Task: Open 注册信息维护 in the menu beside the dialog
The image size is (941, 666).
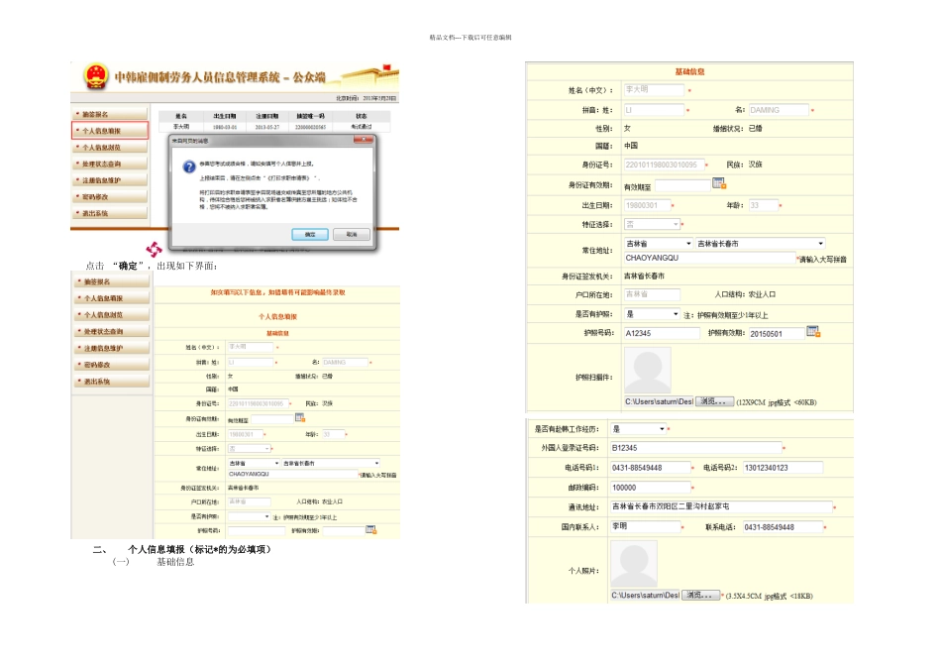Action: tap(109, 180)
